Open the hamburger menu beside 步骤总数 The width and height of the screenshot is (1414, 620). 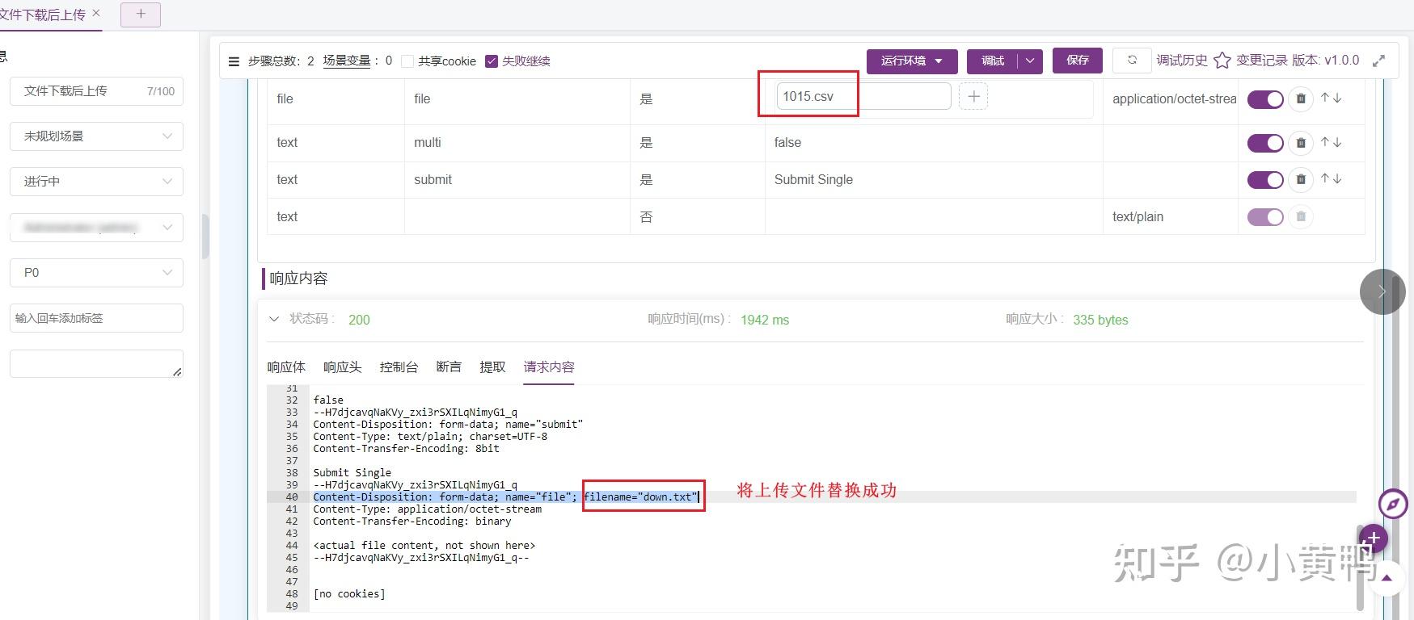tap(234, 61)
